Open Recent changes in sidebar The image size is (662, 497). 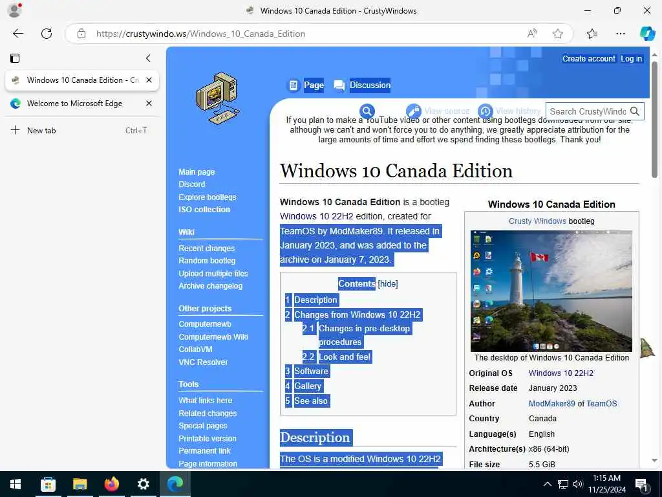206,248
